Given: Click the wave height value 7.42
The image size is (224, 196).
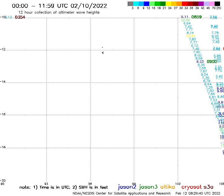Looking at the screenshot, I should 188,27.
